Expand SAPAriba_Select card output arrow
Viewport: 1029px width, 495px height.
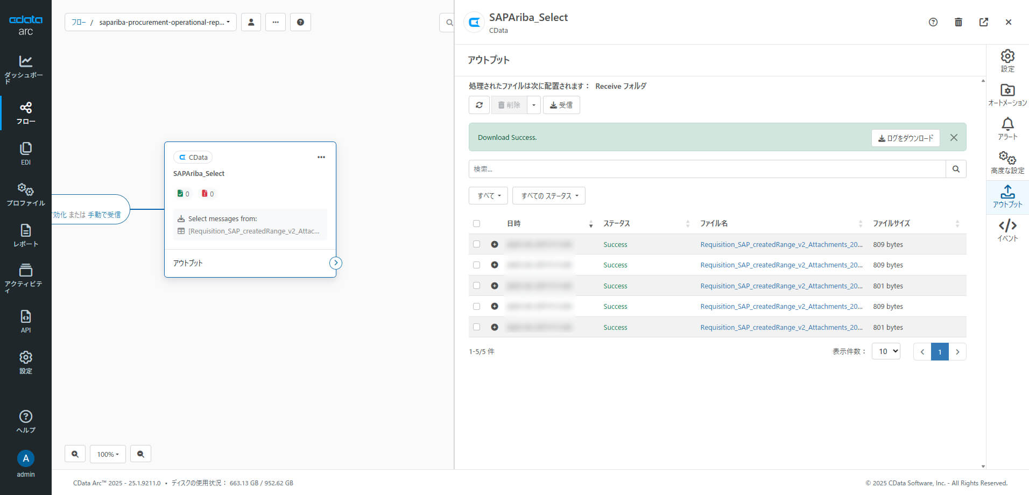click(336, 263)
